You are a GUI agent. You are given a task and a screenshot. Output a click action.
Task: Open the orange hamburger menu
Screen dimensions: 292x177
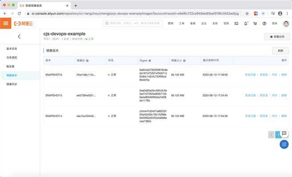tap(6, 23)
